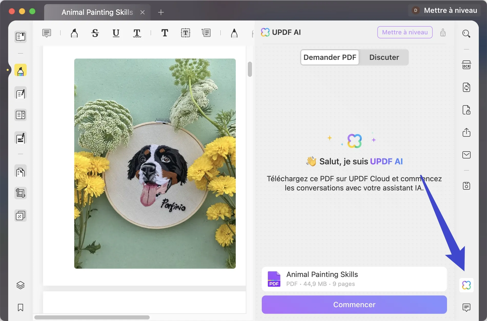
Task: Open the Convert tool in the right sidebar
Action: point(466,87)
